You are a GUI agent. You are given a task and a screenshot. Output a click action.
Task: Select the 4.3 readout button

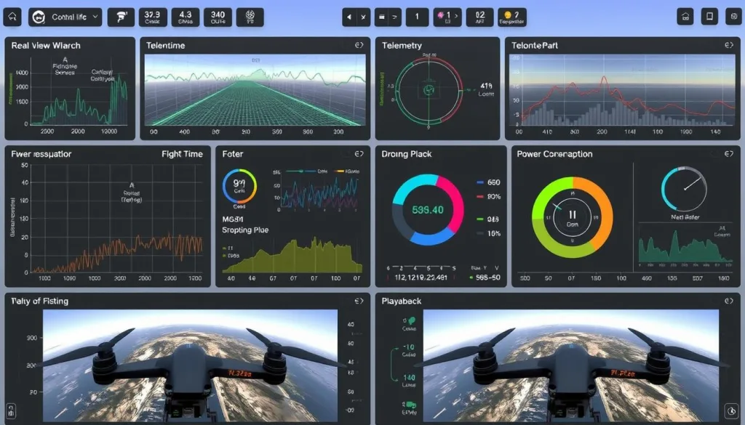[186, 17]
